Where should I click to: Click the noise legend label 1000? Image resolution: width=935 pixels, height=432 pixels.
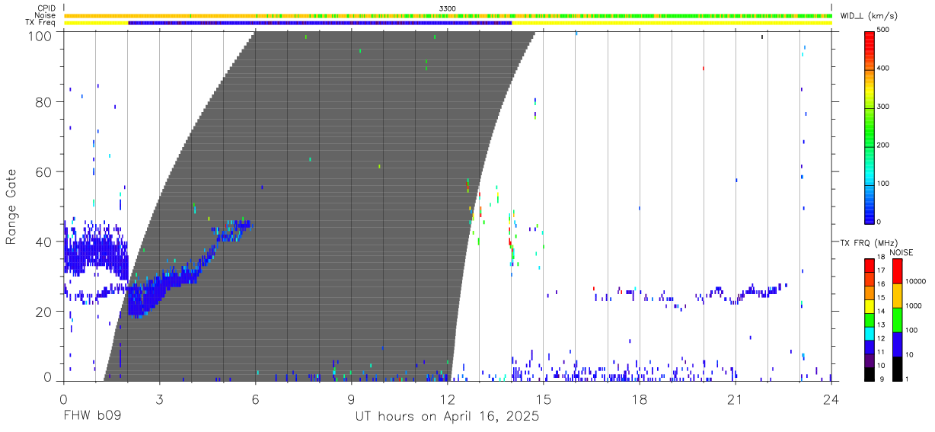pyautogui.click(x=915, y=306)
